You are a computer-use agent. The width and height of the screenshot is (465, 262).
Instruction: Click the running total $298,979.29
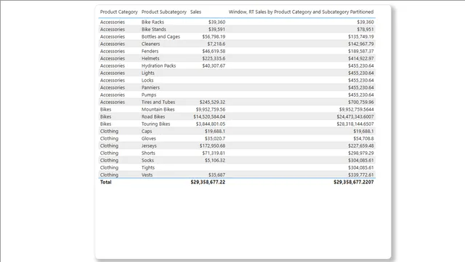[x=361, y=153]
